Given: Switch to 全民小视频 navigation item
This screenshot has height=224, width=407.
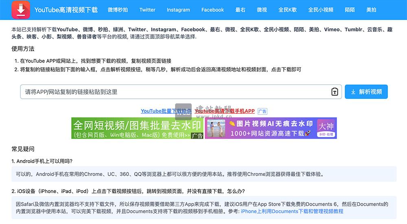Looking at the screenshot, I should pos(321,10).
